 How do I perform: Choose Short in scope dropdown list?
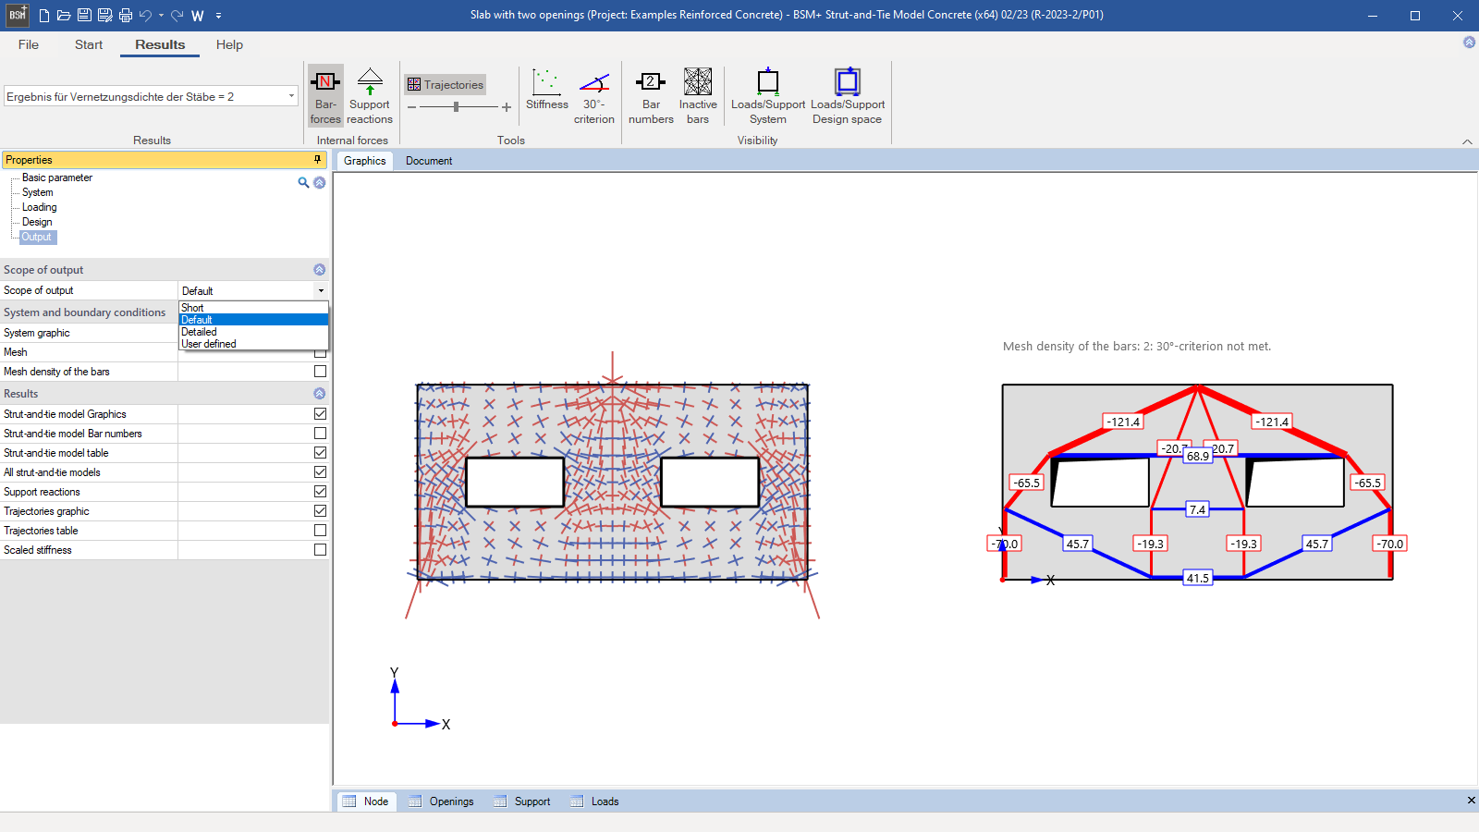(x=253, y=308)
